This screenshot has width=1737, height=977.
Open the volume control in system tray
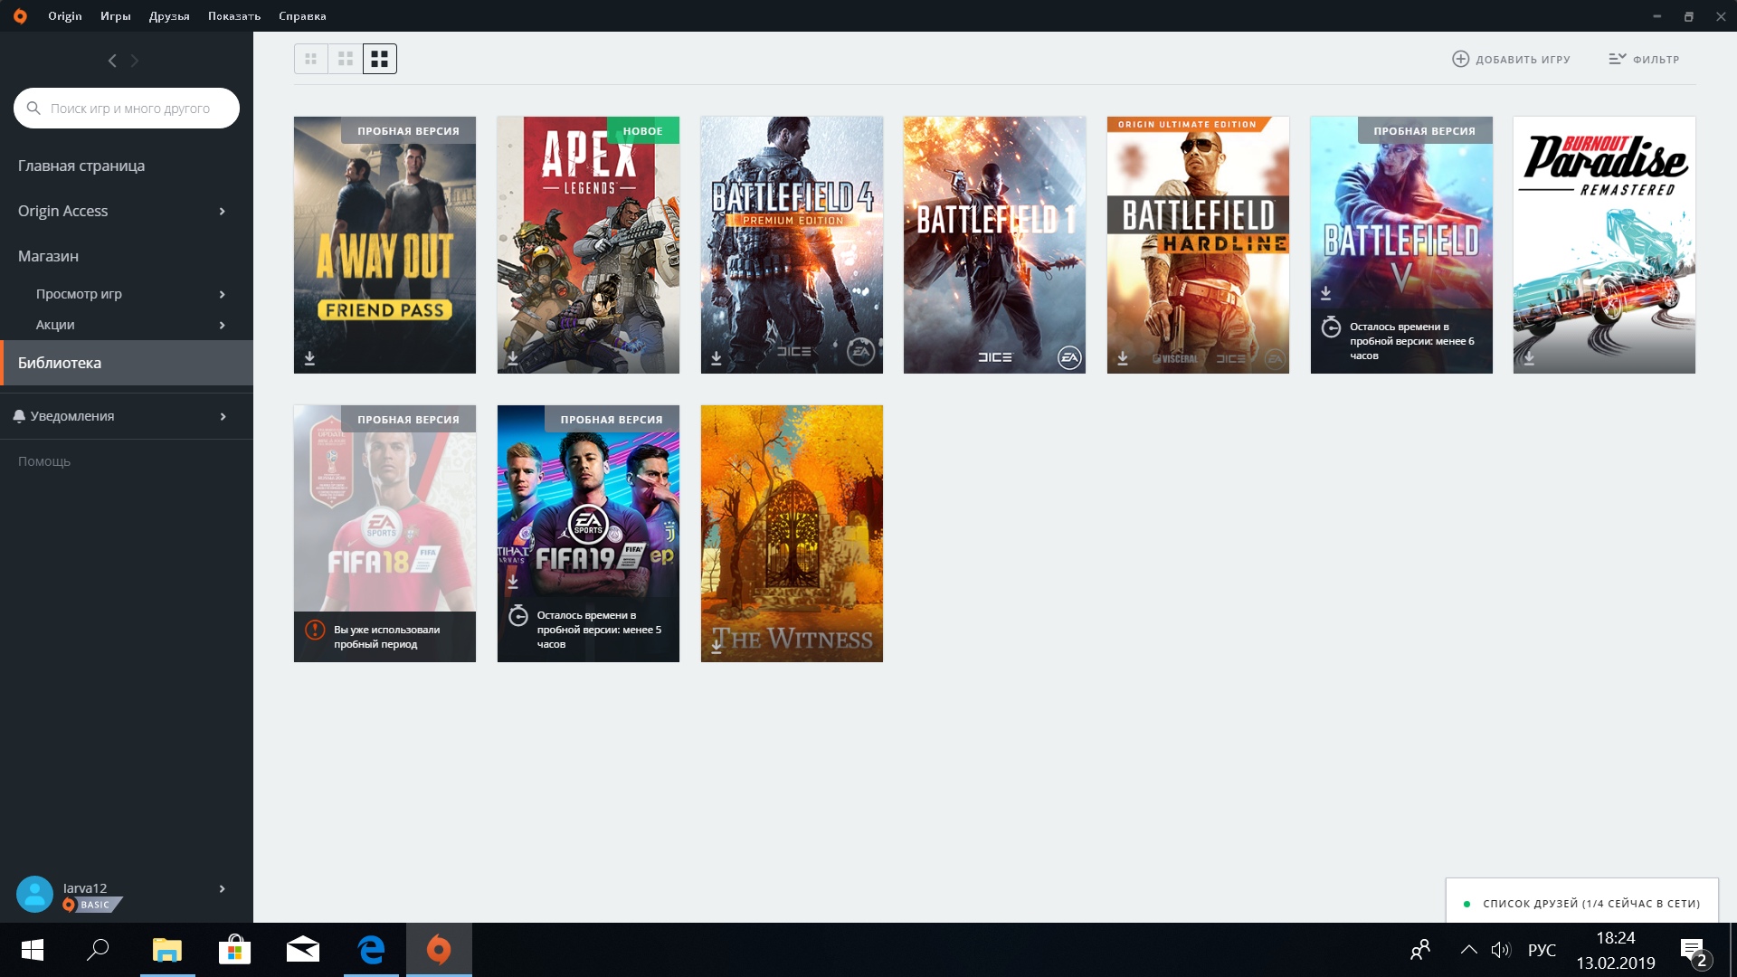[x=1501, y=950]
